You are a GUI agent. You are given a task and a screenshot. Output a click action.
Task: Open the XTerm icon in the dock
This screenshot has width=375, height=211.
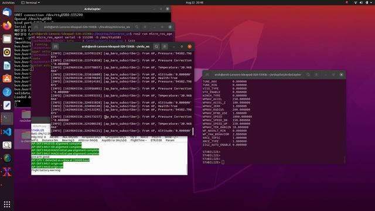(7, 172)
